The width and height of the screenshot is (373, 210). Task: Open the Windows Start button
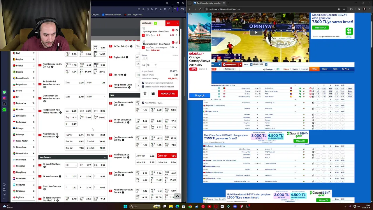click(x=125, y=206)
